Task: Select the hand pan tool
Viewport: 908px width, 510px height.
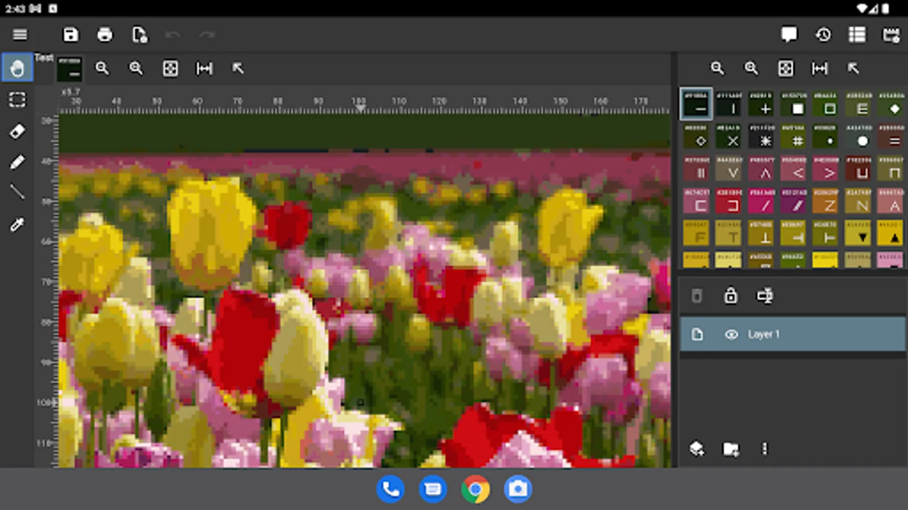Action: pyautogui.click(x=17, y=68)
